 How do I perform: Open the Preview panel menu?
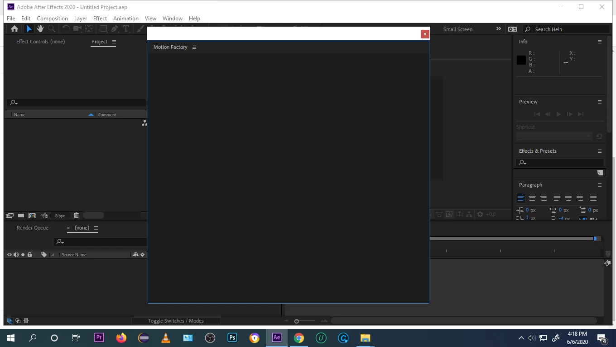tap(600, 102)
